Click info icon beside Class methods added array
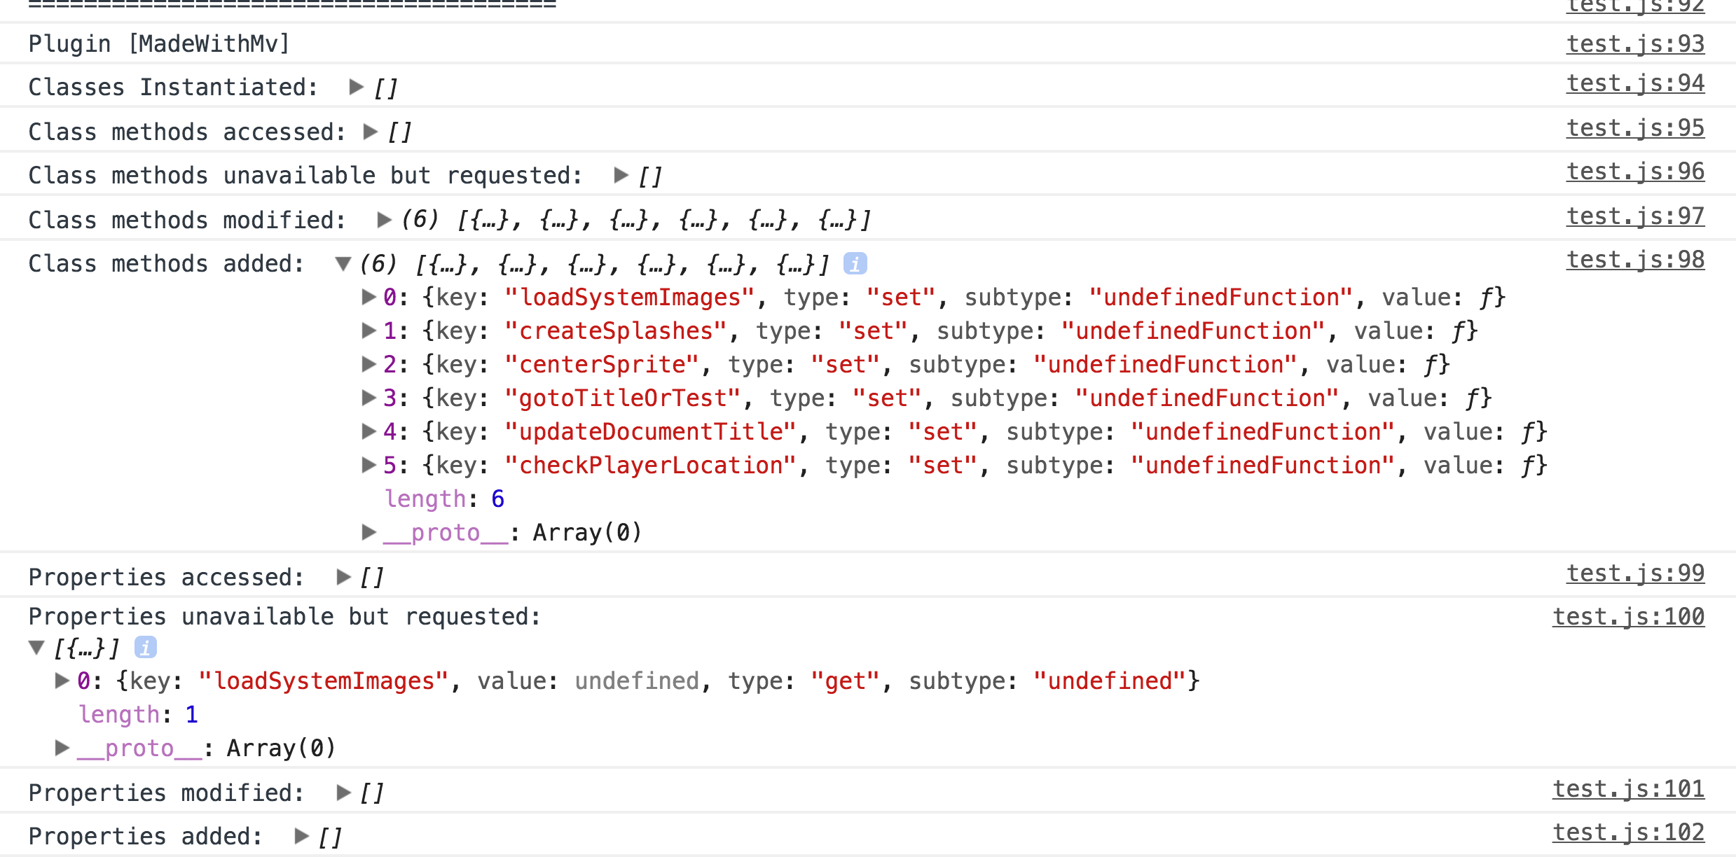This screenshot has height=857, width=1736. point(855,264)
